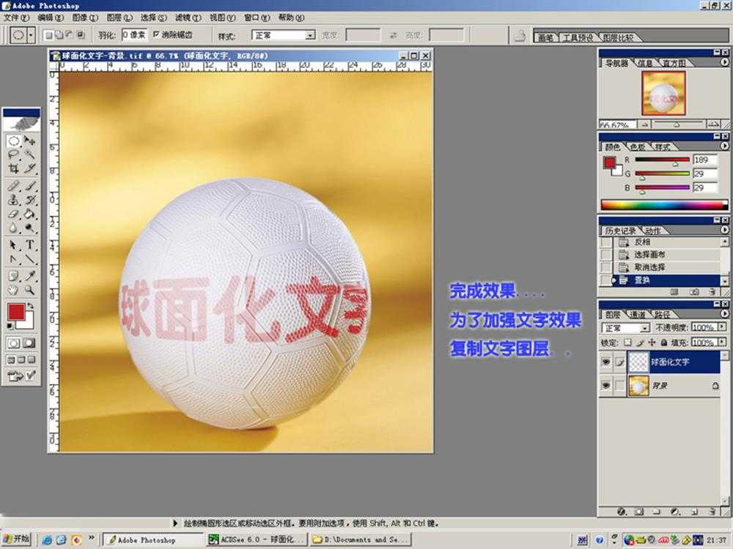Open the 样式 style dropdown in options bar
The height and width of the screenshot is (549, 733).
[310, 35]
